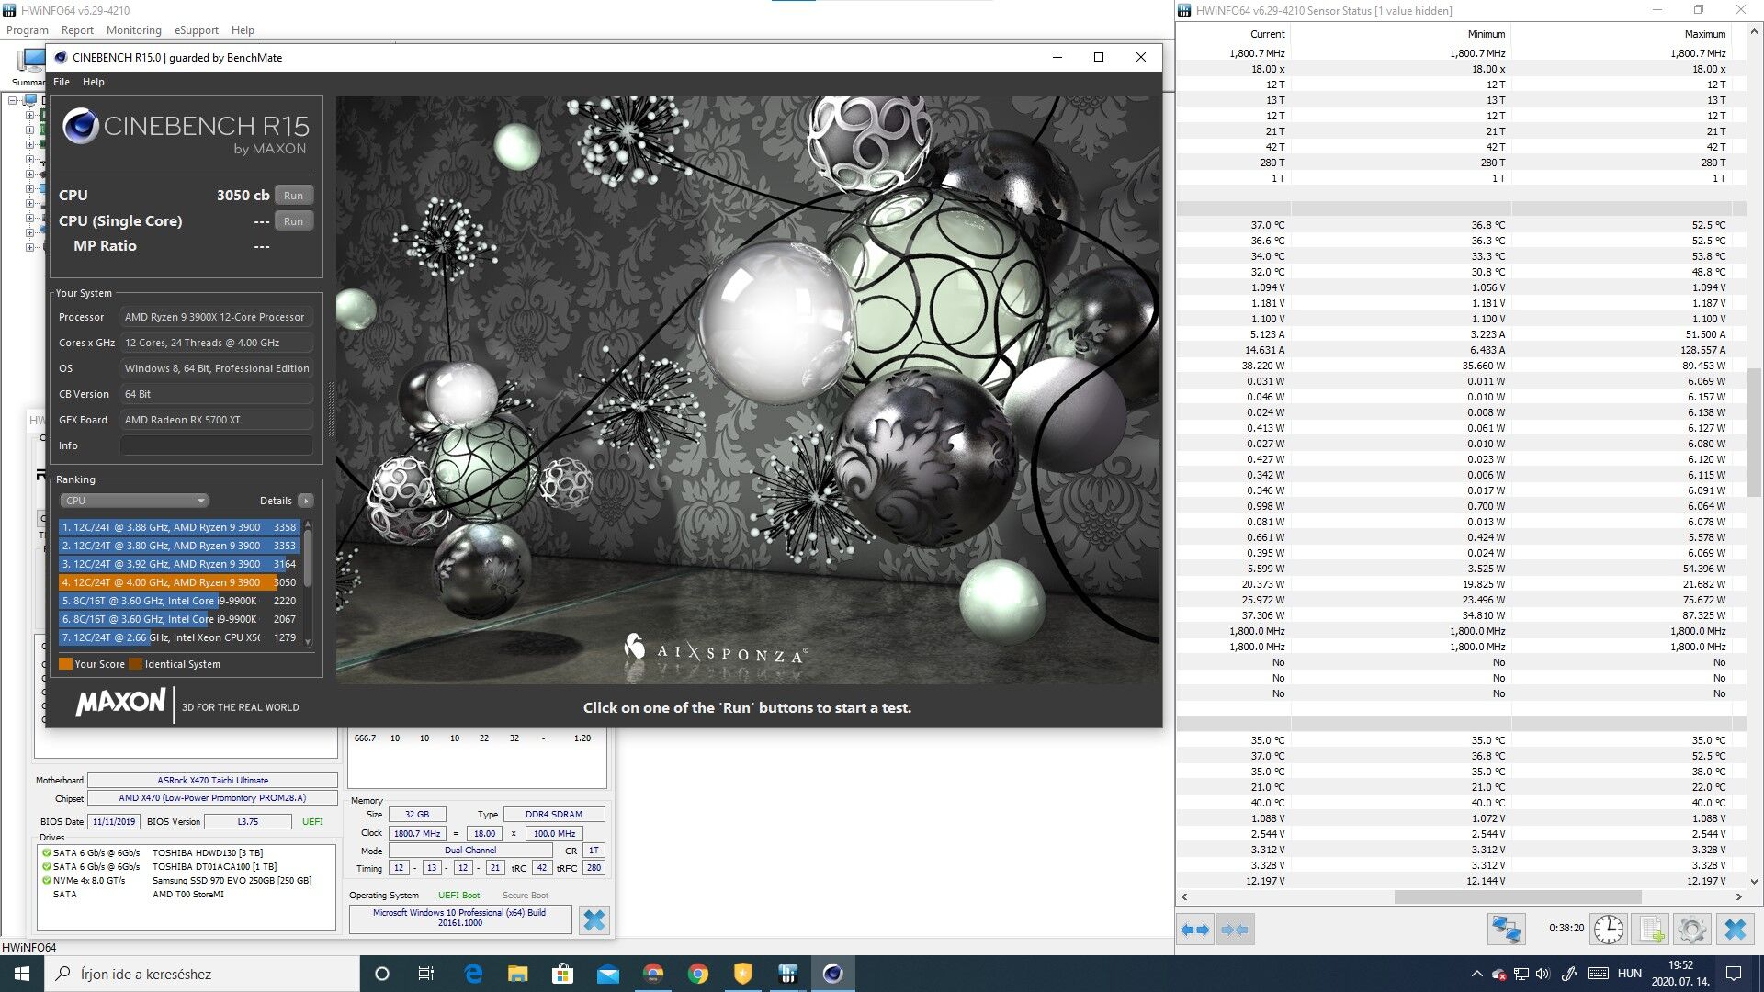Select the highlighted 4.00 GHz ranking entry
Viewport: 1764px width, 992px height.
[x=179, y=582]
